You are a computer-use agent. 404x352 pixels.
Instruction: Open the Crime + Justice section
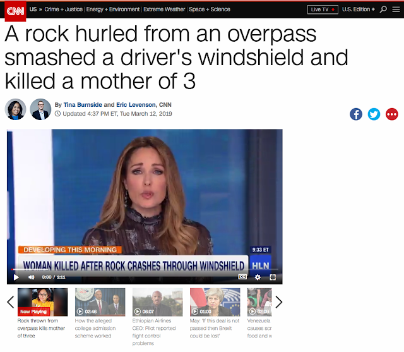[63, 9]
